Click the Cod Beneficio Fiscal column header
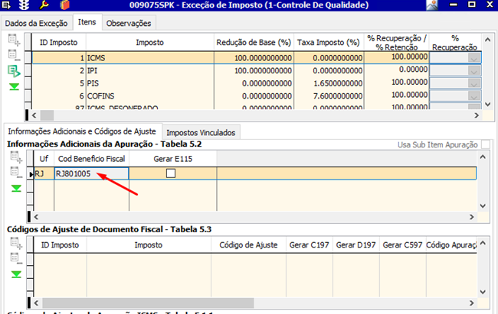 (91, 159)
